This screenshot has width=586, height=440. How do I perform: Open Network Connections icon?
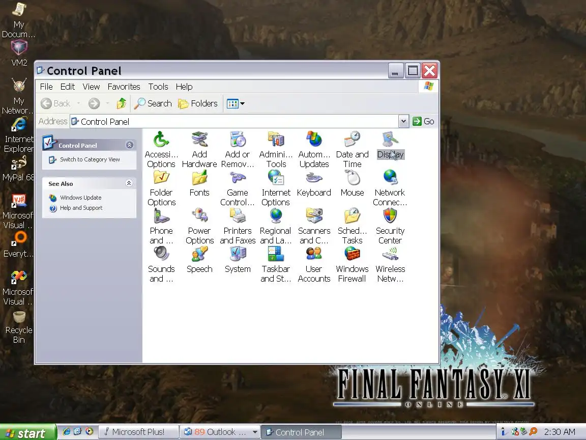(390, 187)
